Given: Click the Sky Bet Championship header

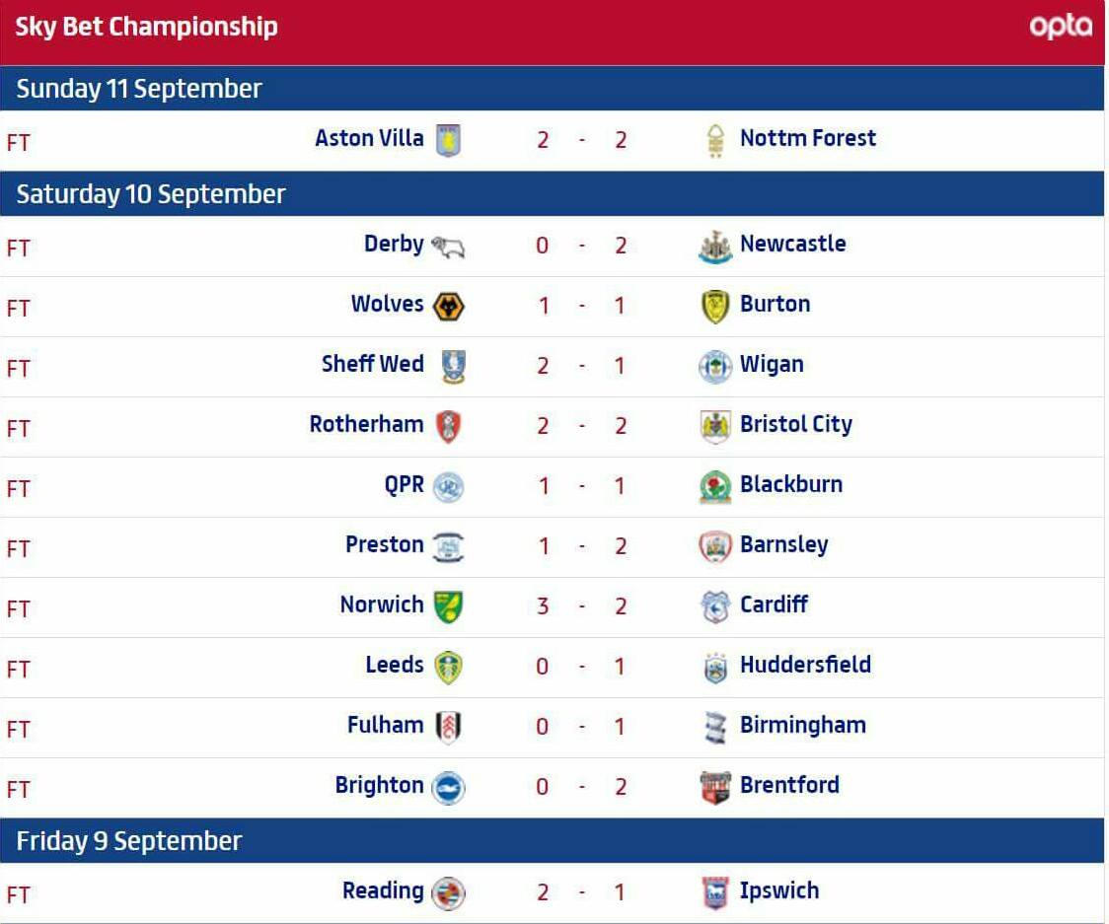Looking at the screenshot, I should (x=146, y=27).
